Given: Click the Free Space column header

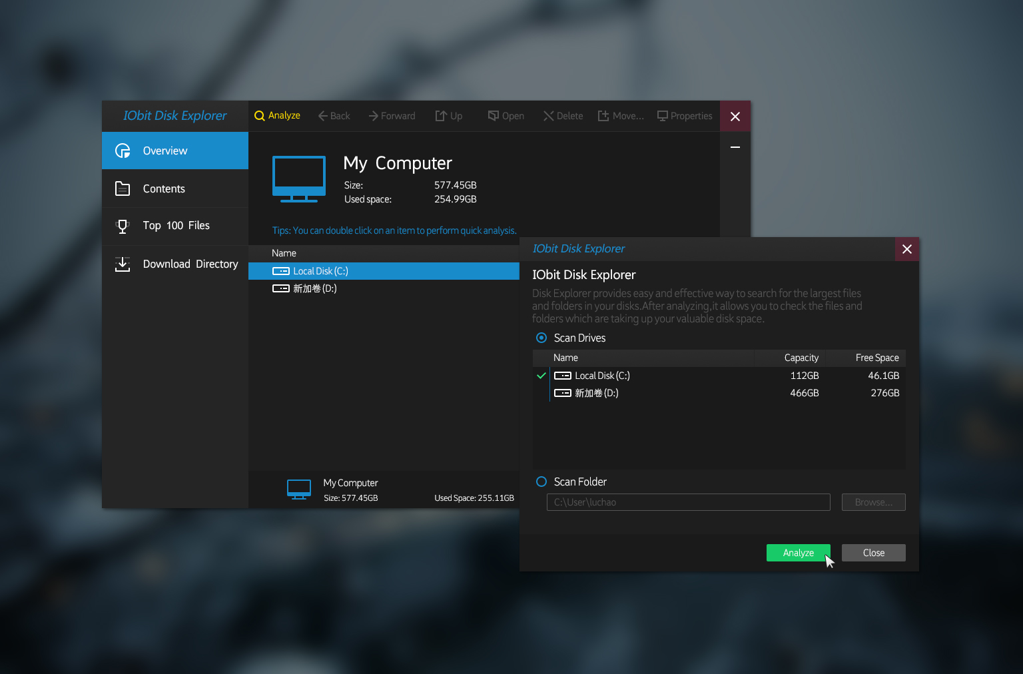Looking at the screenshot, I should (877, 358).
